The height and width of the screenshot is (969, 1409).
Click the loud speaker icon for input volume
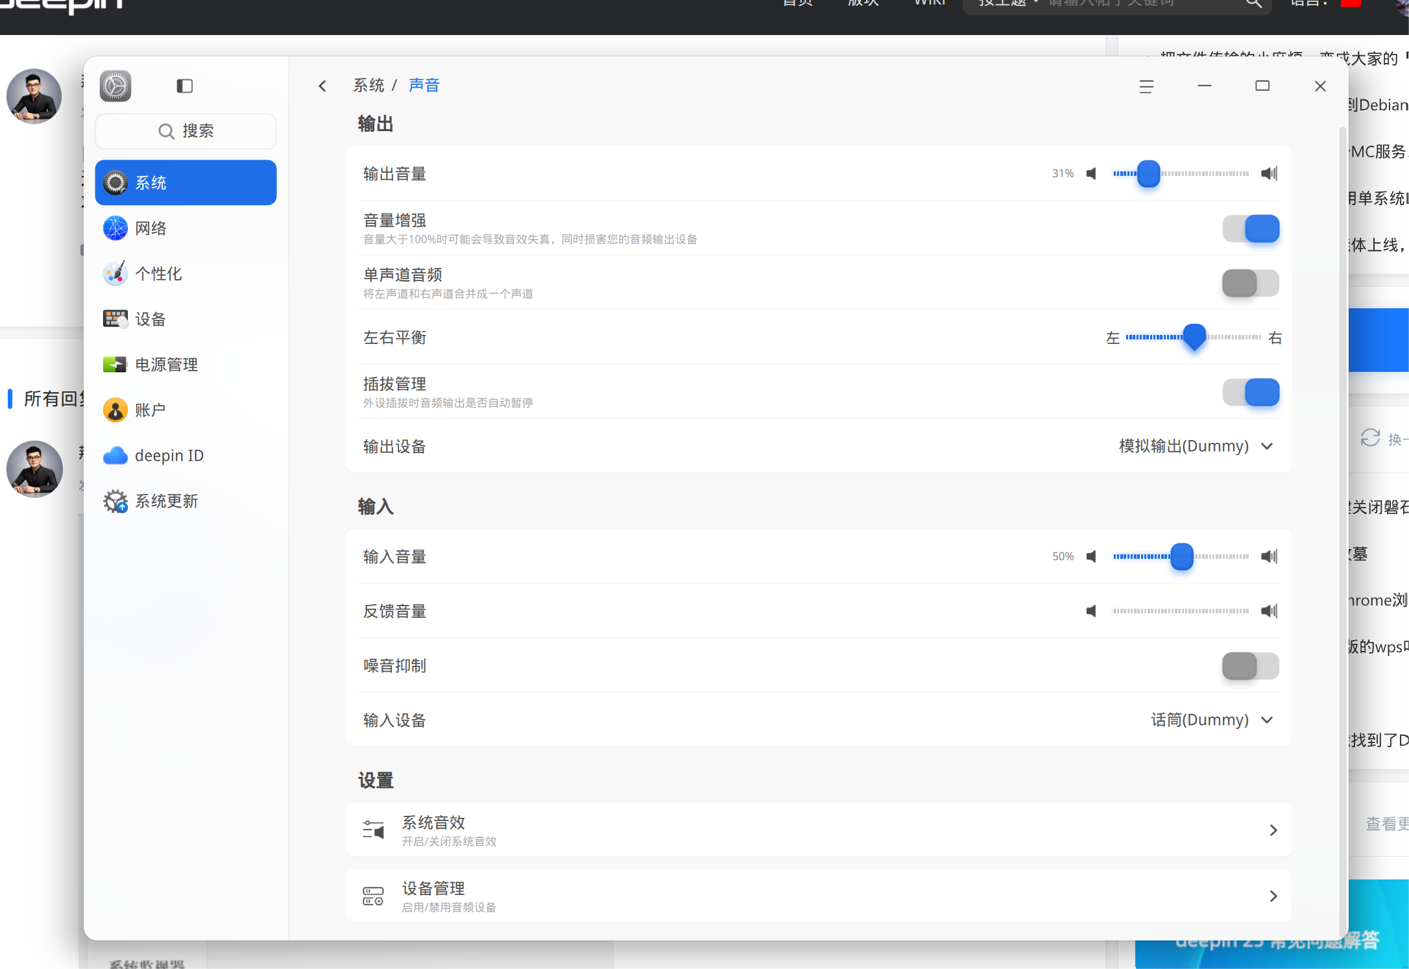pyautogui.click(x=1269, y=556)
